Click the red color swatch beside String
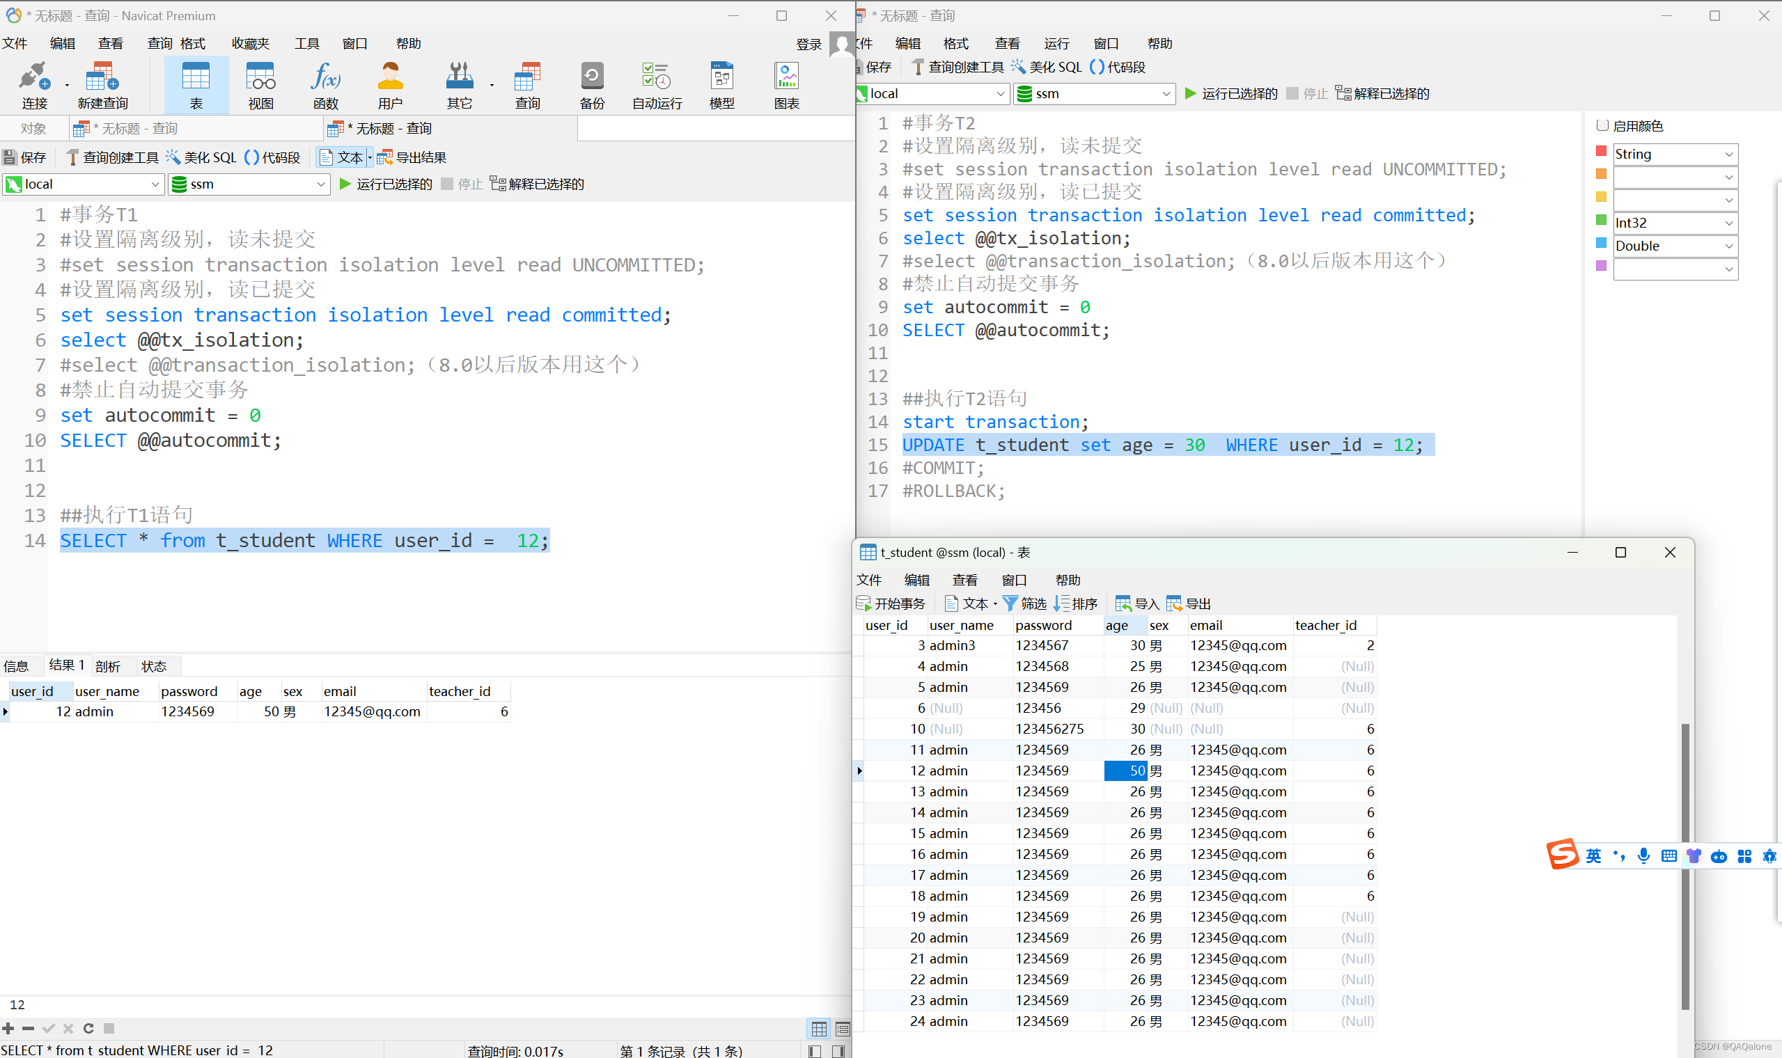Screen dimensions: 1782x1058 pos(1601,152)
